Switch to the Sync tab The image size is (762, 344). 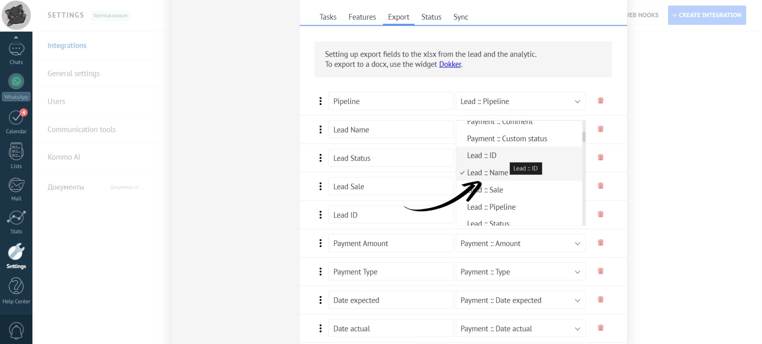[x=460, y=17]
